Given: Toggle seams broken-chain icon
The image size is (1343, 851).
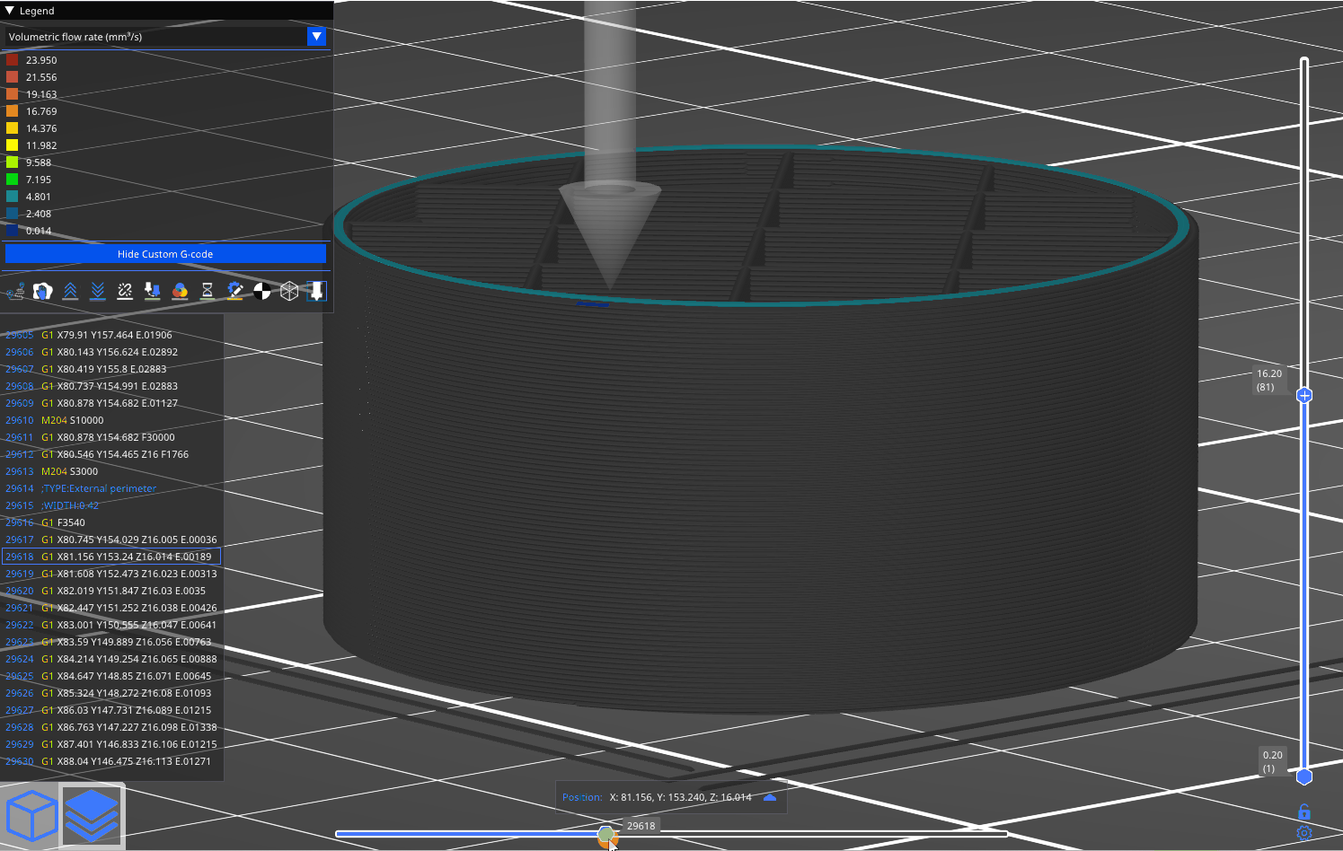Looking at the screenshot, I should [125, 292].
